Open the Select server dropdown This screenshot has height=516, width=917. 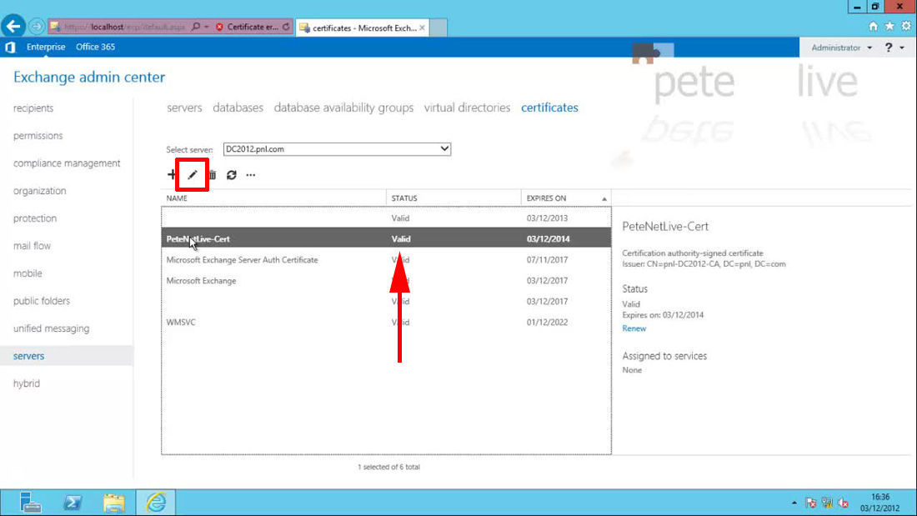click(337, 149)
